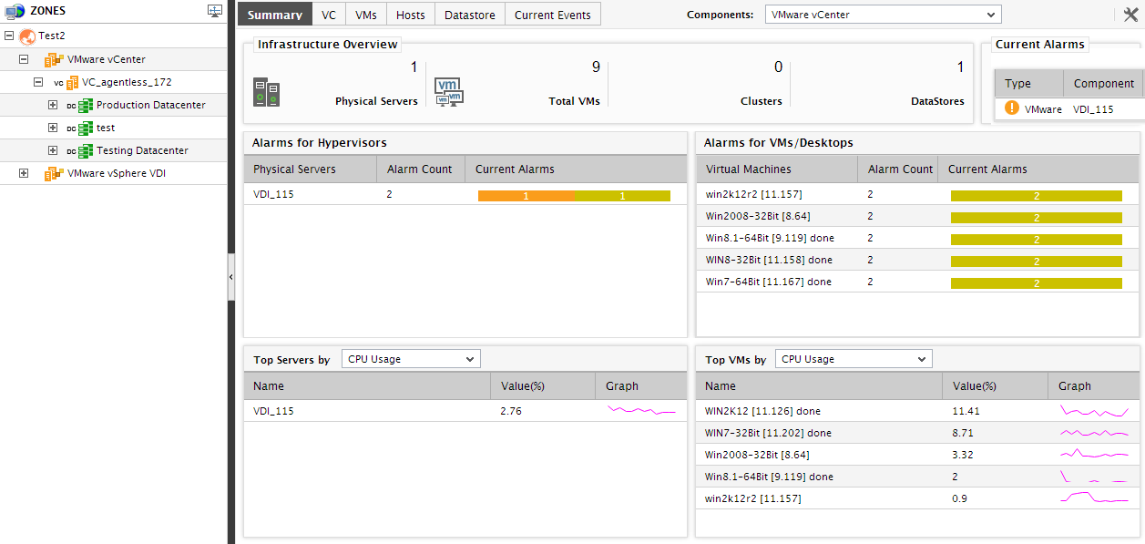Click the orange alarm warning icon for VDI_115
The width and height of the screenshot is (1145, 544).
tap(1011, 108)
